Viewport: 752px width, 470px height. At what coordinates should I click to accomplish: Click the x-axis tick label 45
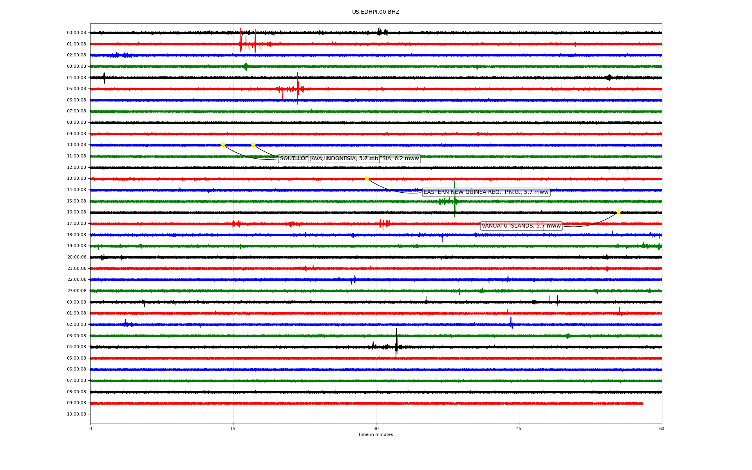[x=519, y=428]
